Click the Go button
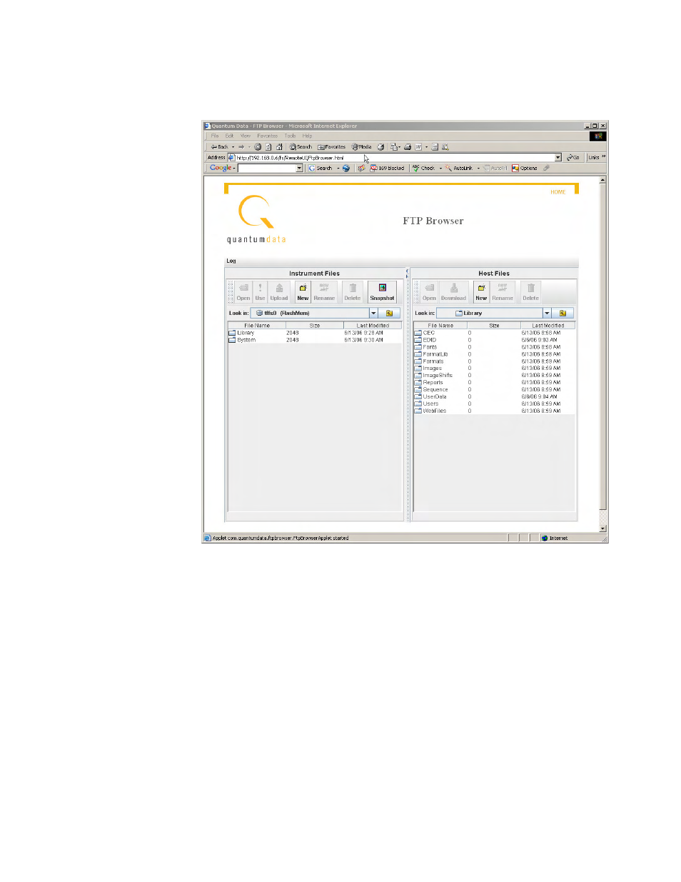Viewport: 681px width, 882px height. coord(573,158)
